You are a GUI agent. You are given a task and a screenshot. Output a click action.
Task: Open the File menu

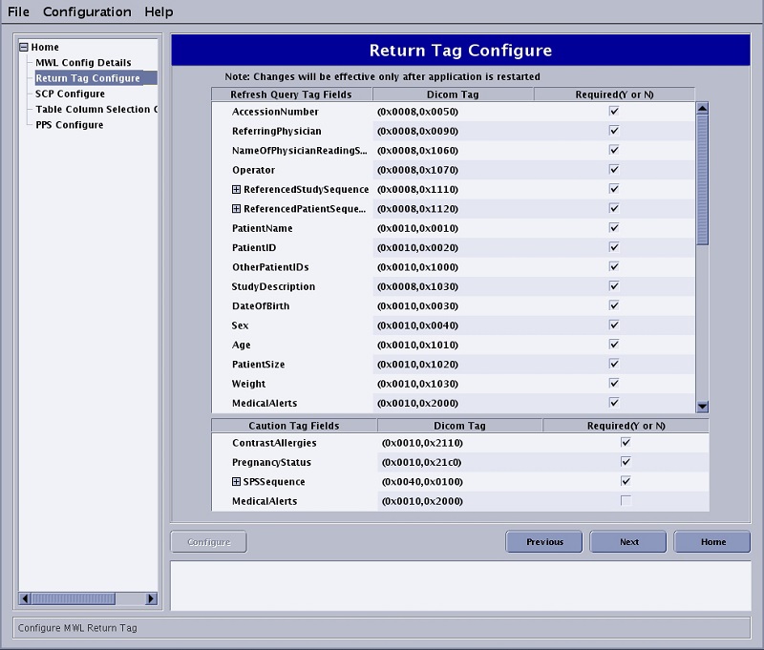pyautogui.click(x=19, y=11)
